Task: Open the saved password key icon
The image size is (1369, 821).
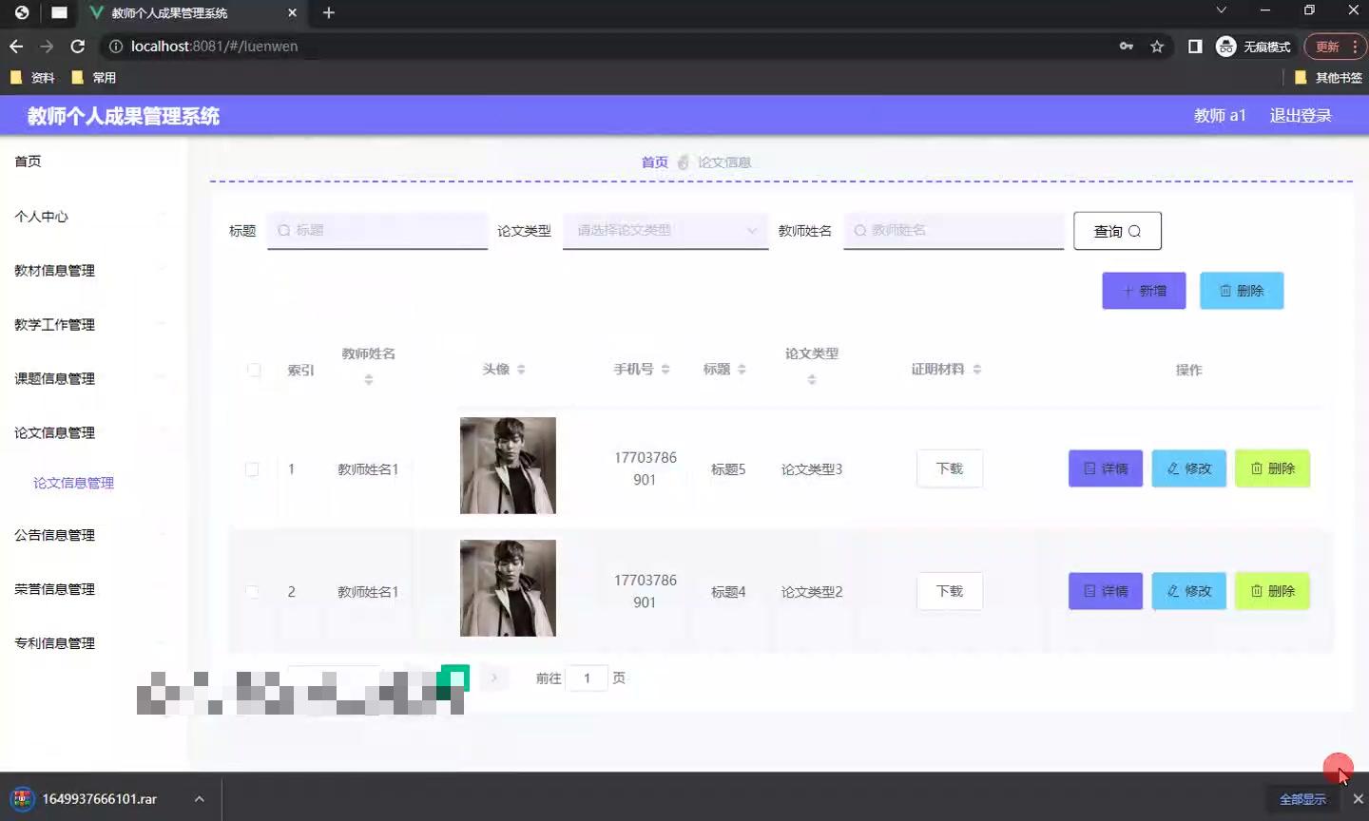Action: tap(1127, 46)
